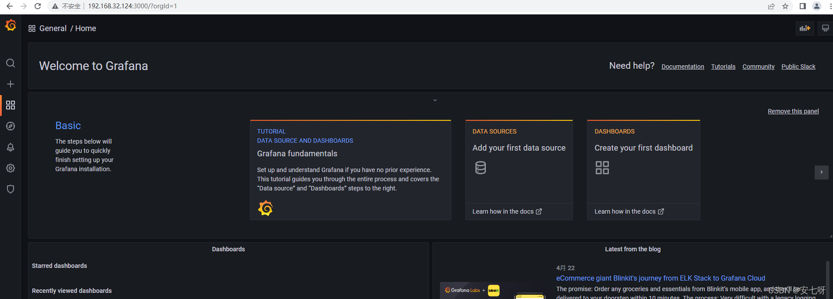833x299 pixels.
Task: Open the Dashboards four-squares sidebar icon
Action: click(x=11, y=105)
